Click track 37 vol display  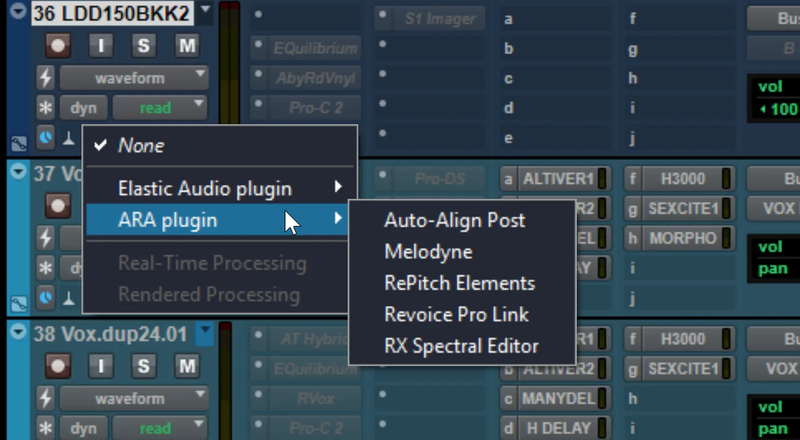[771, 247]
